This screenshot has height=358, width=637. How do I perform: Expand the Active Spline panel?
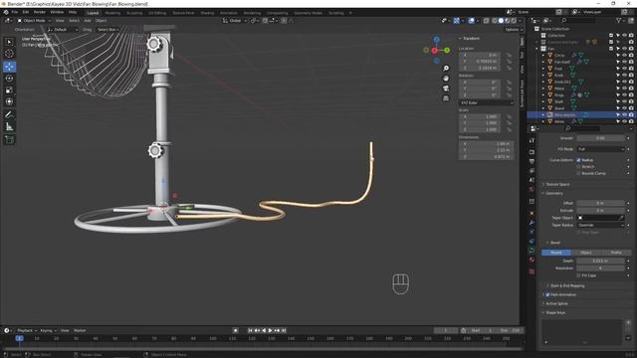click(556, 303)
